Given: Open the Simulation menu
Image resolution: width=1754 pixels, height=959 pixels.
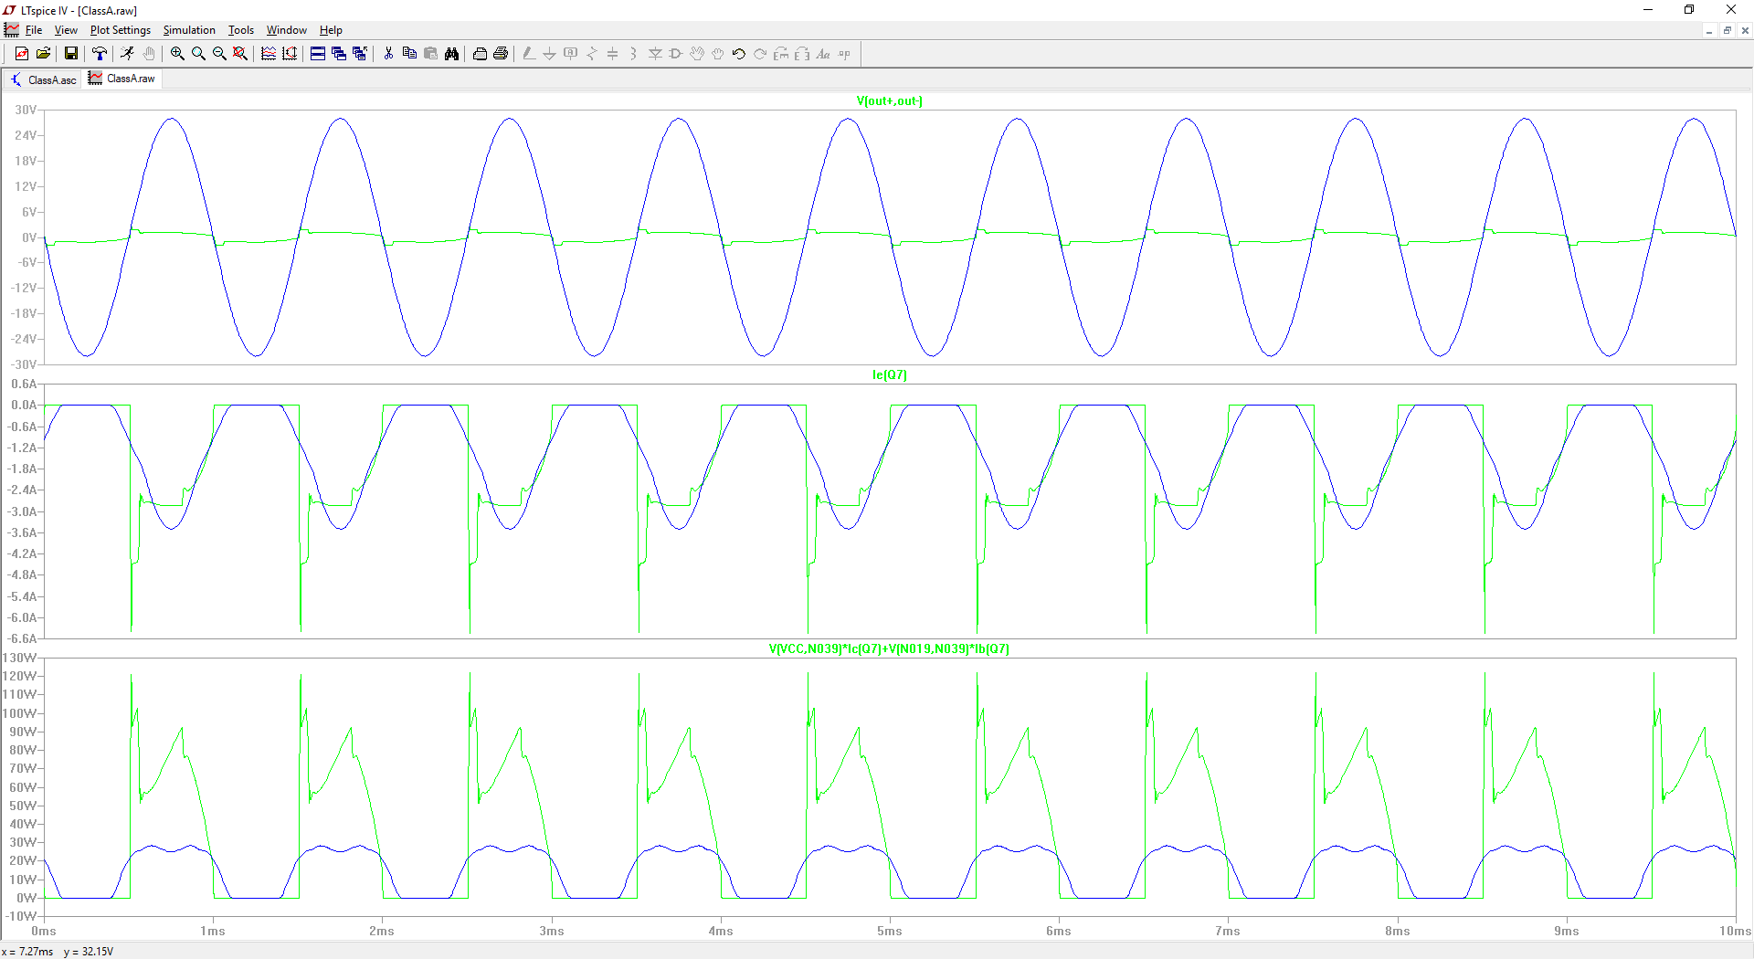Looking at the screenshot, I should tap(189, 30).
